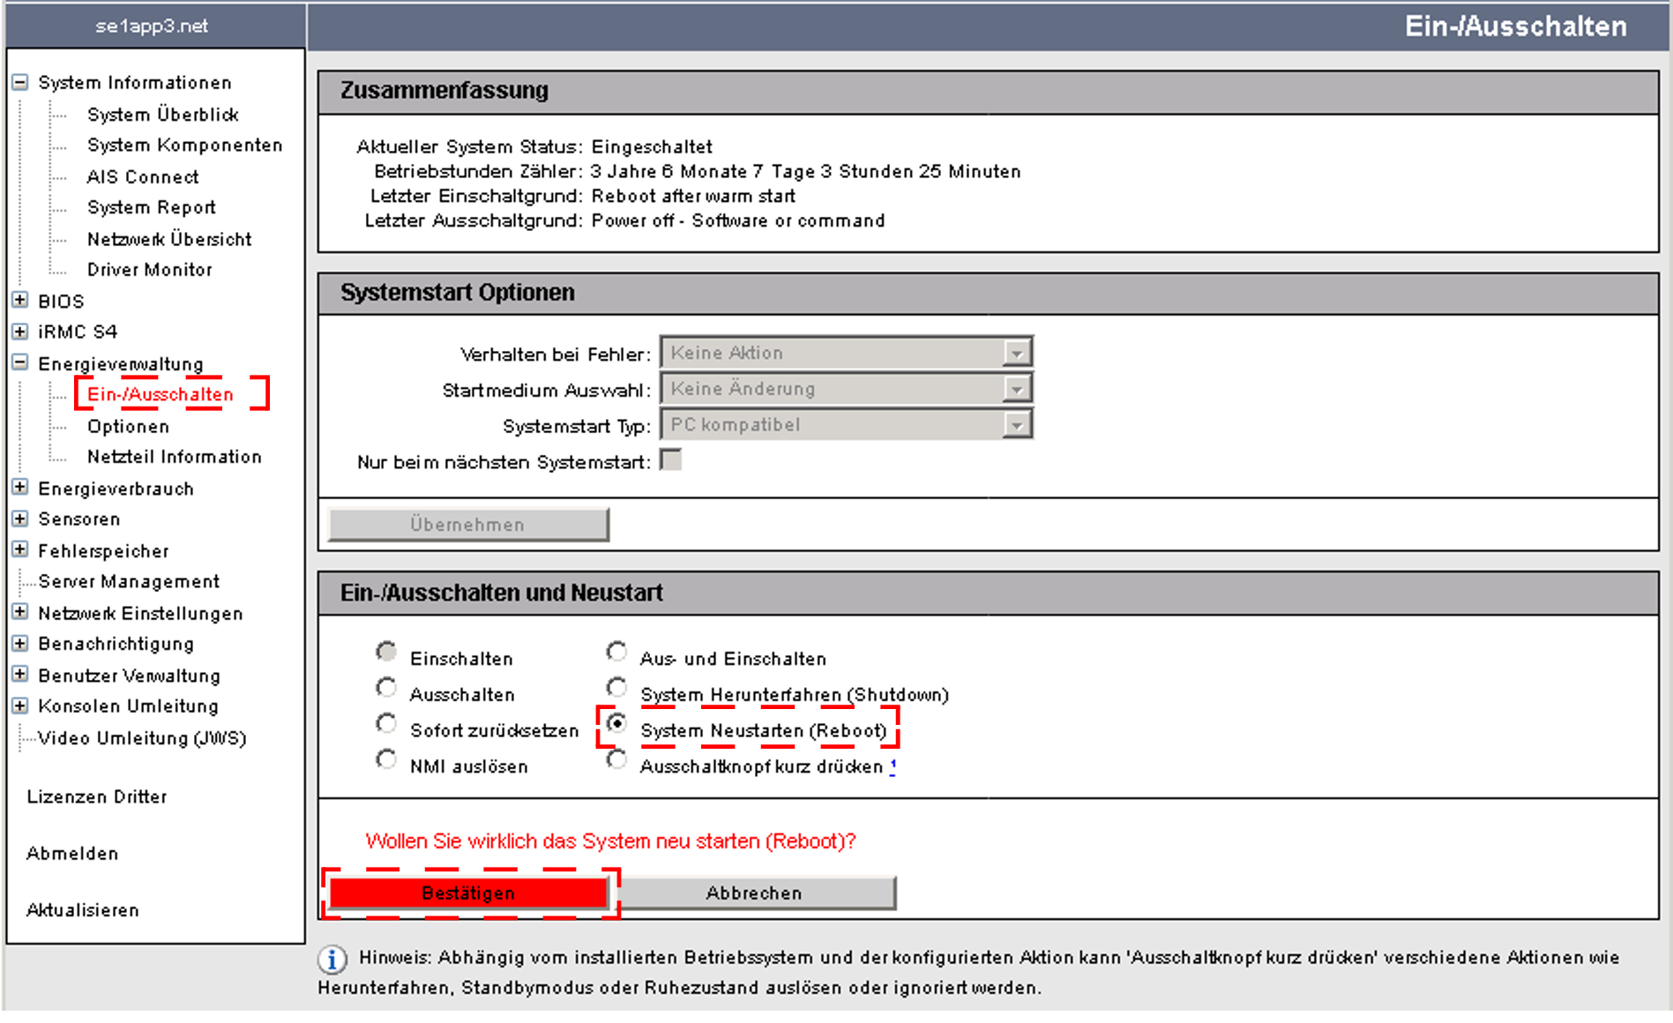This screenshot has width=1673, height=1023.
Task: Open the BIOS menu entry
Action: (x=61, y=302)
